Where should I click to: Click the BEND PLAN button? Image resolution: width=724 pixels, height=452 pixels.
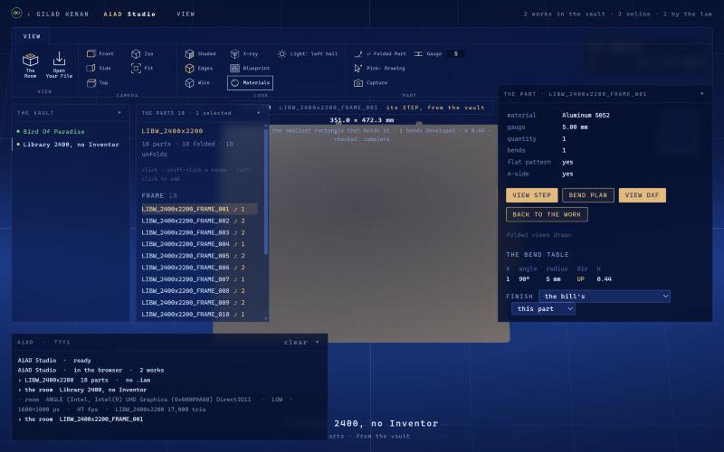click(587, 195)
